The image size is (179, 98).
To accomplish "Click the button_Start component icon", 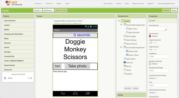I will click(x=127, y=51).
